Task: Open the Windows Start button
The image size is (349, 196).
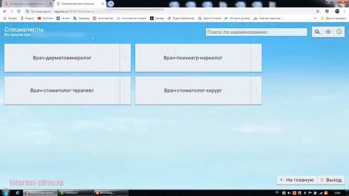Action: [5, 192]
